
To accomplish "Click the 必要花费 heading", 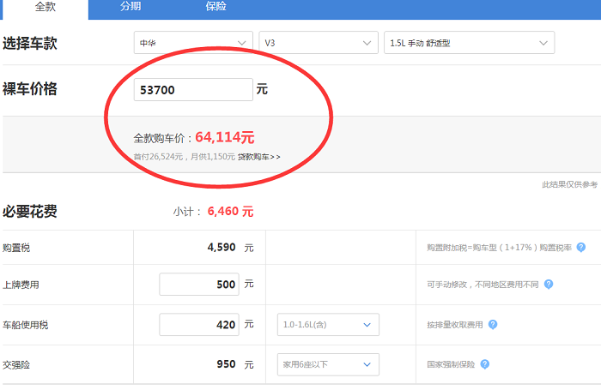I will pyautogui.click(x=30, y=211).
